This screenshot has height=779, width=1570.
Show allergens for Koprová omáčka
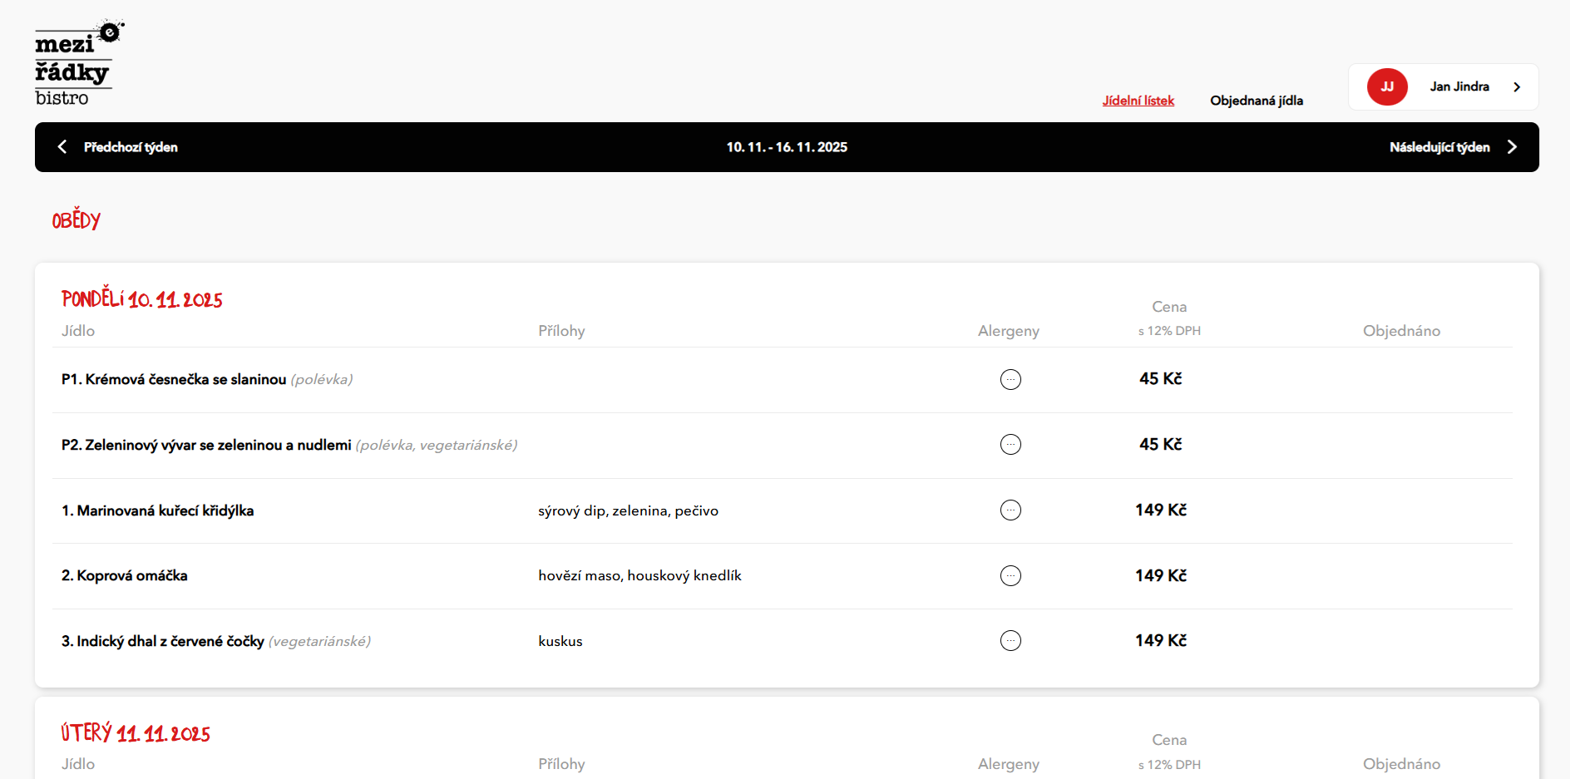pos(1010,575)
